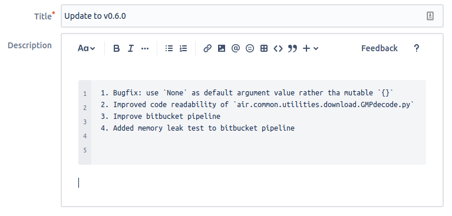The height and width of the screenshot is (216, 452).
Task: Click the icon inside the Title field
Action: click(430, 16)
